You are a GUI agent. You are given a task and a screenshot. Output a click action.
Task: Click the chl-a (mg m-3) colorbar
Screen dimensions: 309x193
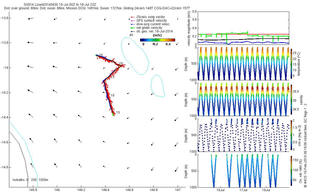(x=291, y=135)
